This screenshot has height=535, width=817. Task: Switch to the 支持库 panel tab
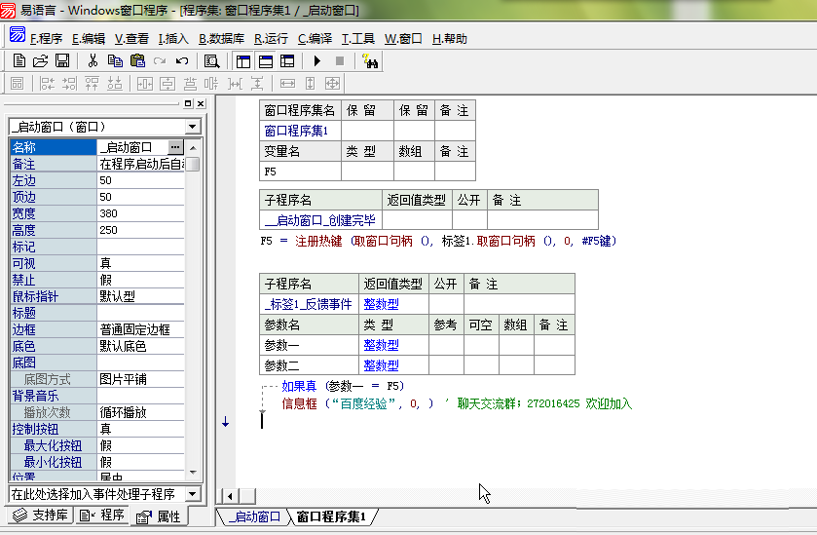coord(41,516)
